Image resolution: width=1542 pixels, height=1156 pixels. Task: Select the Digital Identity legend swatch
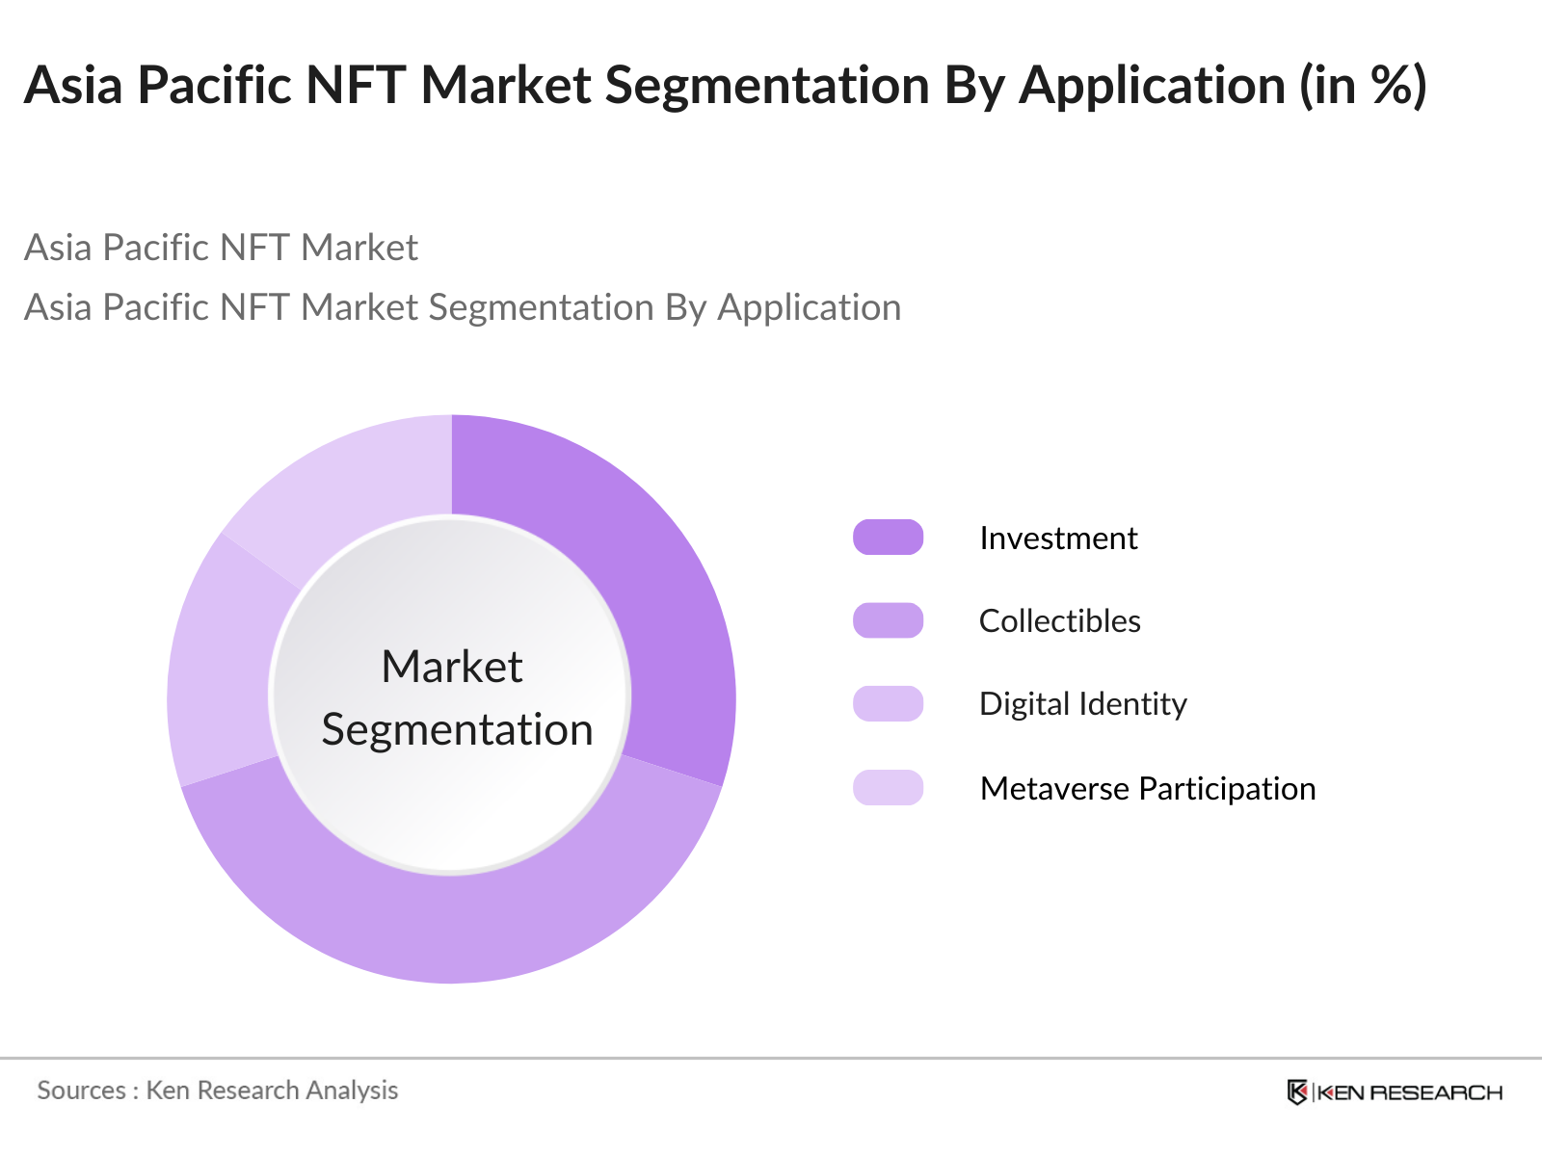click(888, 704)
